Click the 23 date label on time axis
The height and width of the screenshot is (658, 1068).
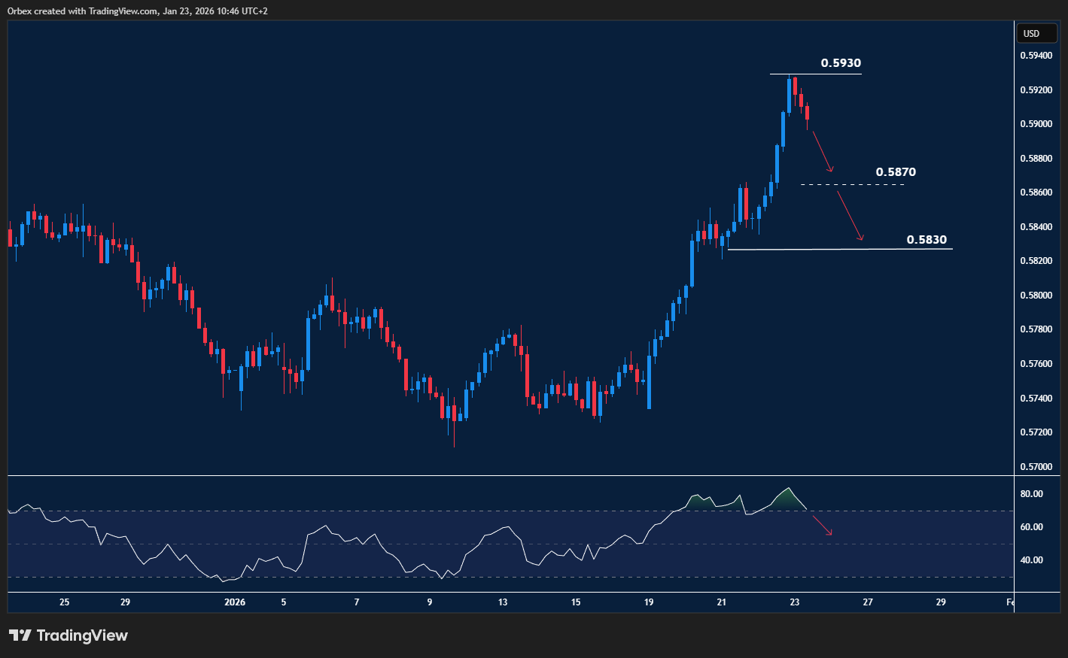(x=794, y=602)
